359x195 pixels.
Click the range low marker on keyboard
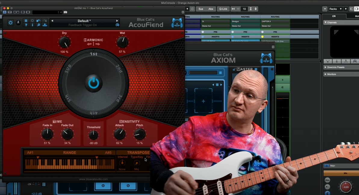38,157
